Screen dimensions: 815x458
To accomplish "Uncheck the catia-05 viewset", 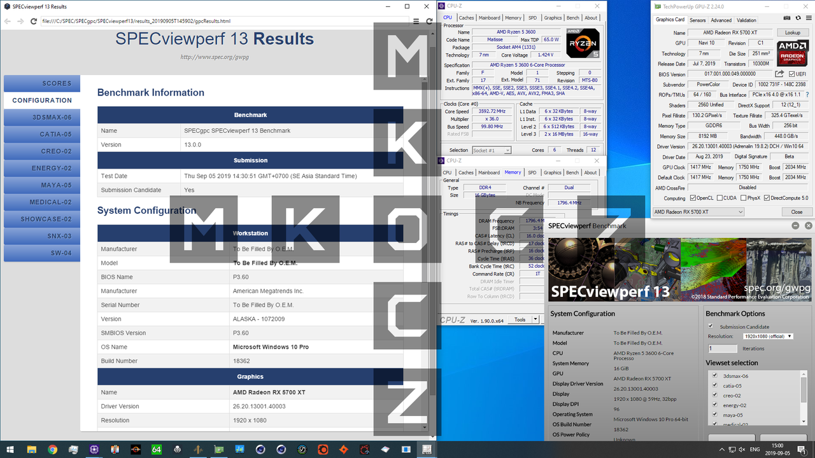I will [714, 385].
